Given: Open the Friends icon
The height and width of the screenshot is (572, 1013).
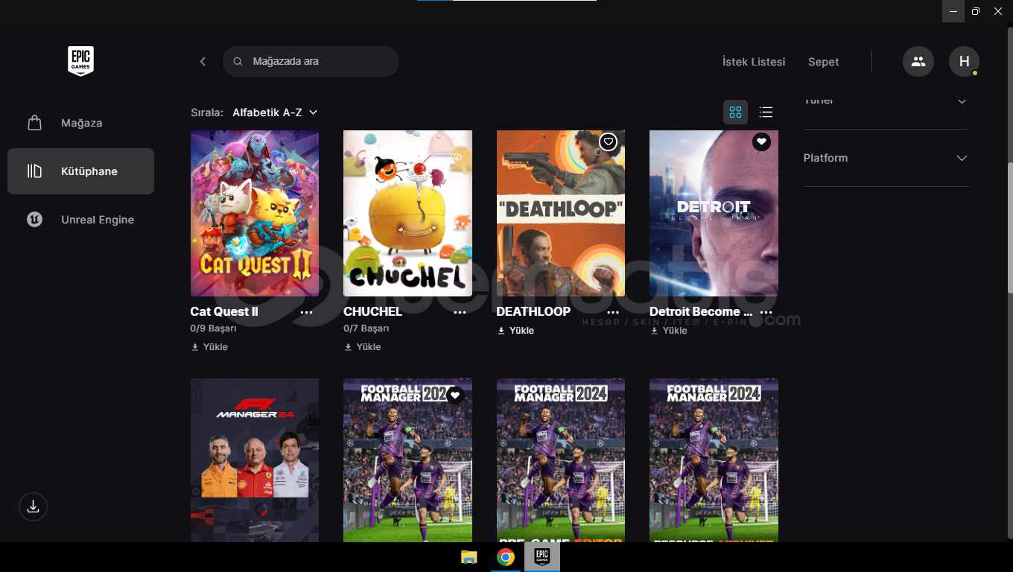Looking at the screenshot, I should coord(918,62).
